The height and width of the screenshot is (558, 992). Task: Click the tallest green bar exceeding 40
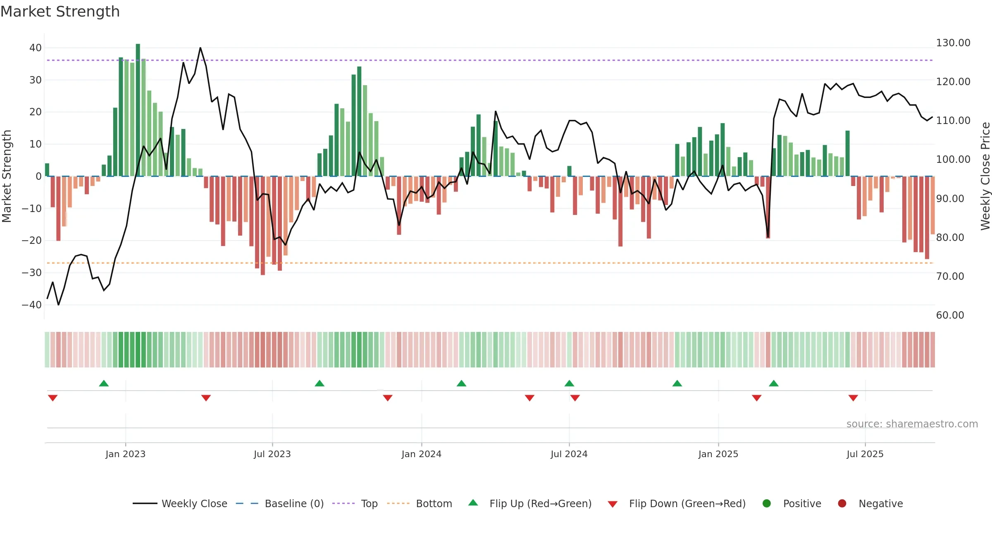pos(138,110)
